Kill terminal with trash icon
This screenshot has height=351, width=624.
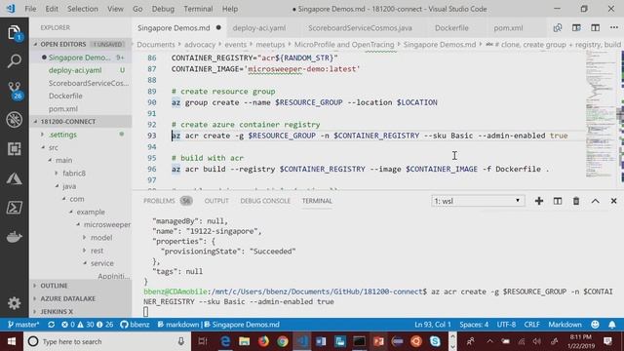pos(576,201)
